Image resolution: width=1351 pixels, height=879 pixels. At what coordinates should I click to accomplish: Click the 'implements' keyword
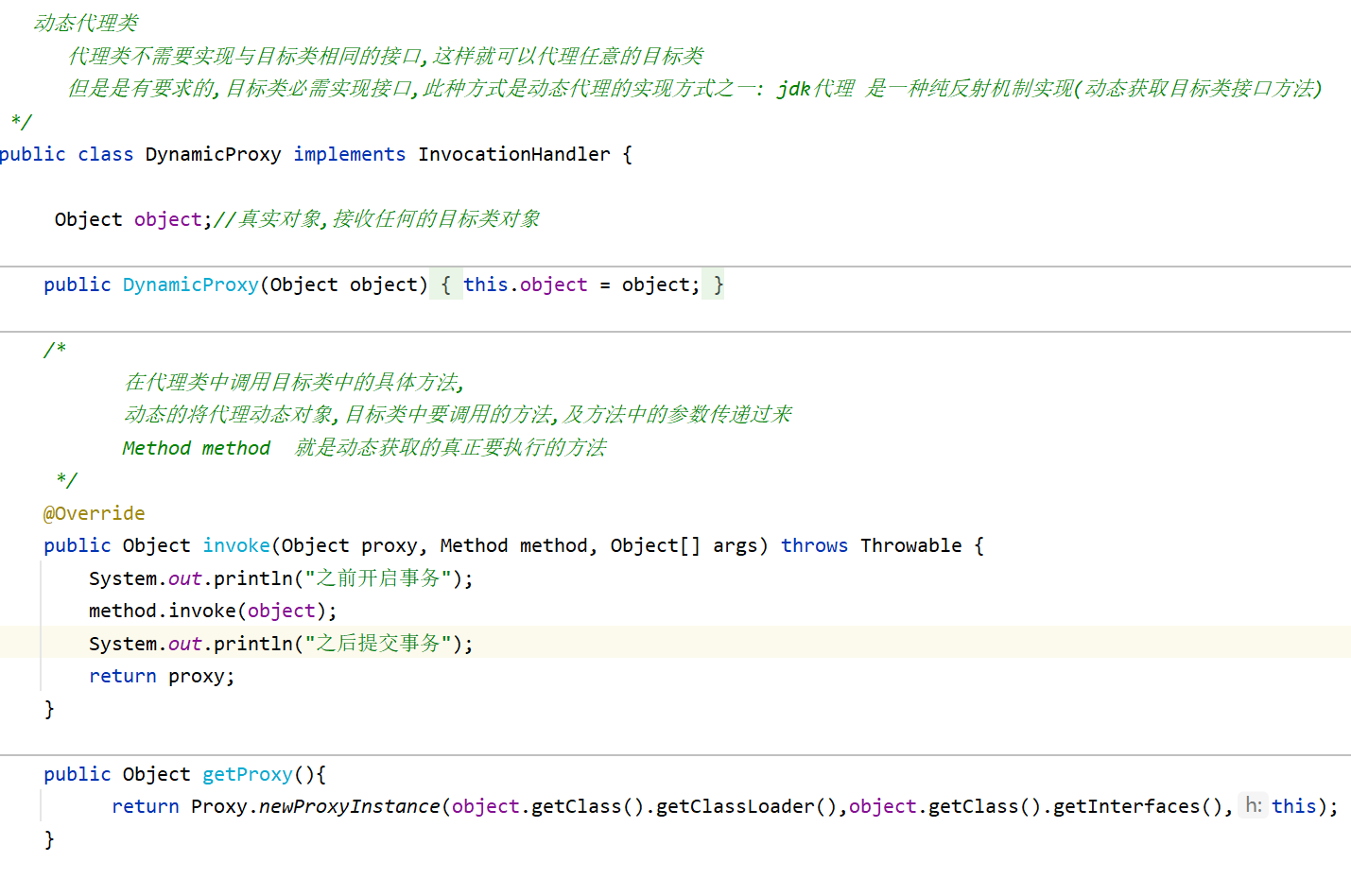pos(349,154)
